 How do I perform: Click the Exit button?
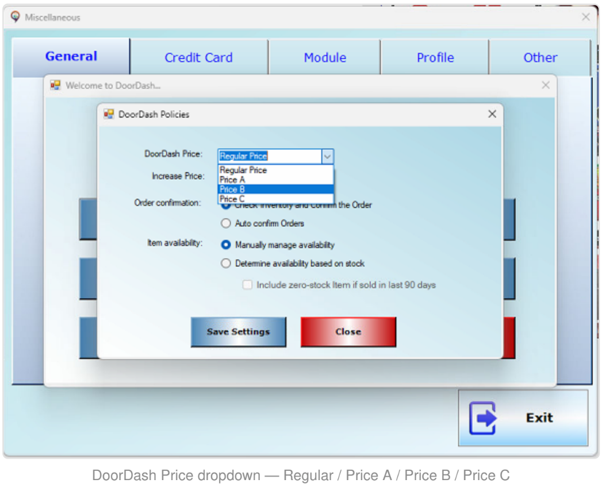(523, 418)
